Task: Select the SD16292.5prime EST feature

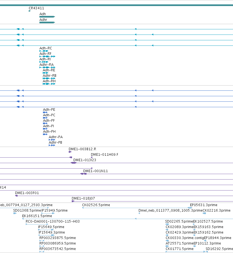Action: [x=207, y=252]
